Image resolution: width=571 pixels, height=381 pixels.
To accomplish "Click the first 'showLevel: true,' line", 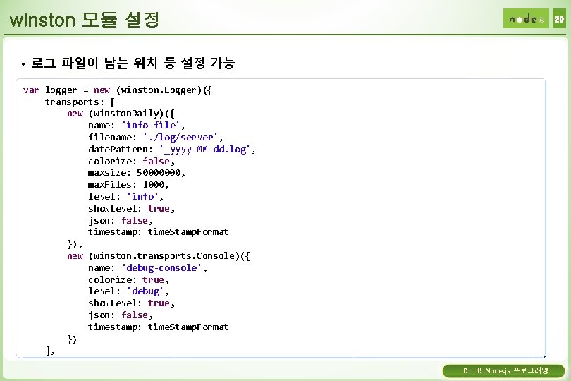I will tap(131, 209).
